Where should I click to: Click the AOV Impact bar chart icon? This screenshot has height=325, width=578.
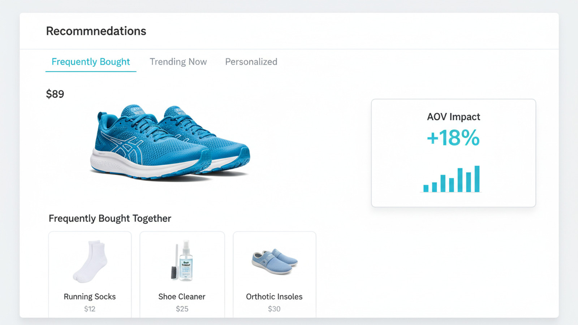[x=452, y=179]
